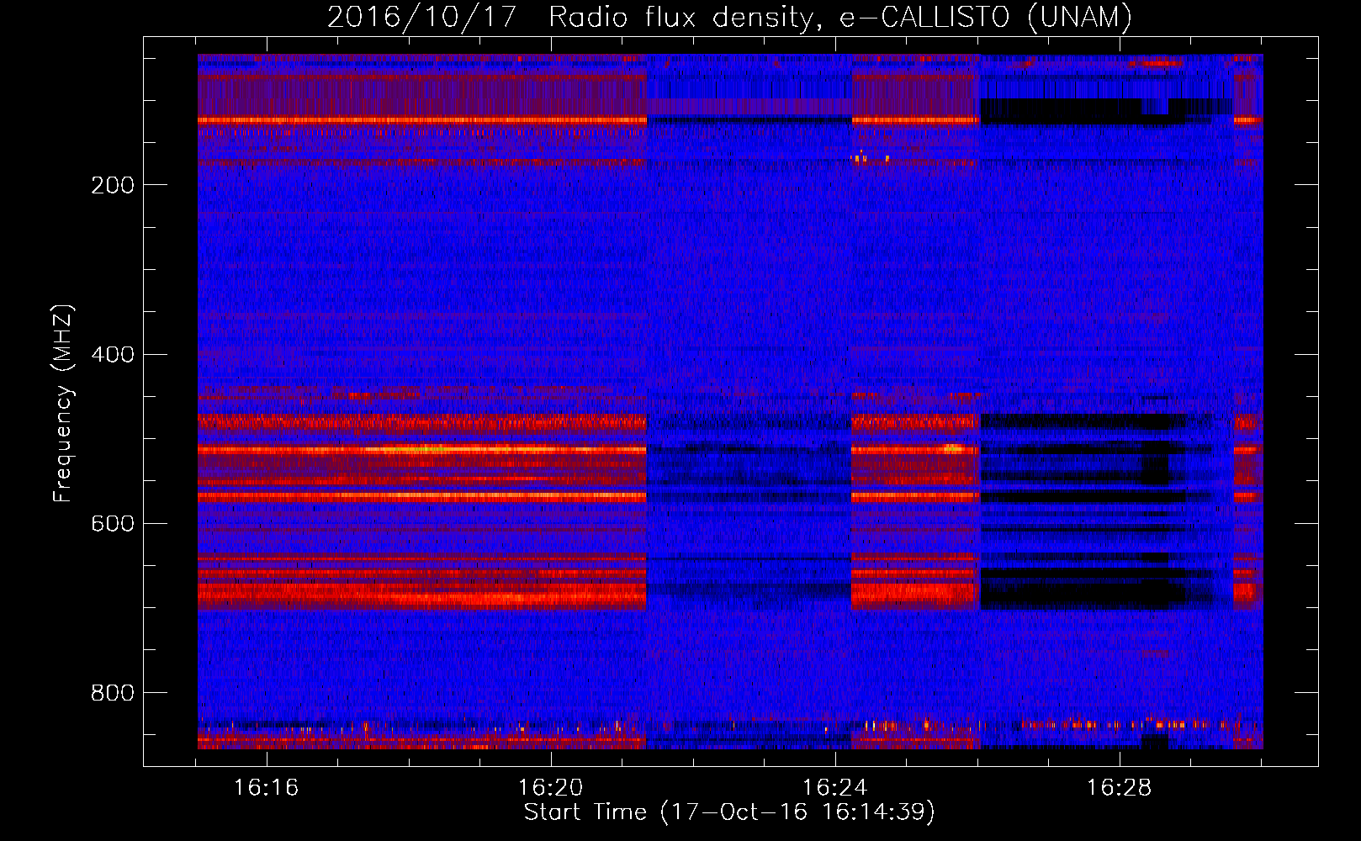Screen dimensions: 1361x841
Task: Click the '800' frequency tick label
Action: (x=113, y=693)
